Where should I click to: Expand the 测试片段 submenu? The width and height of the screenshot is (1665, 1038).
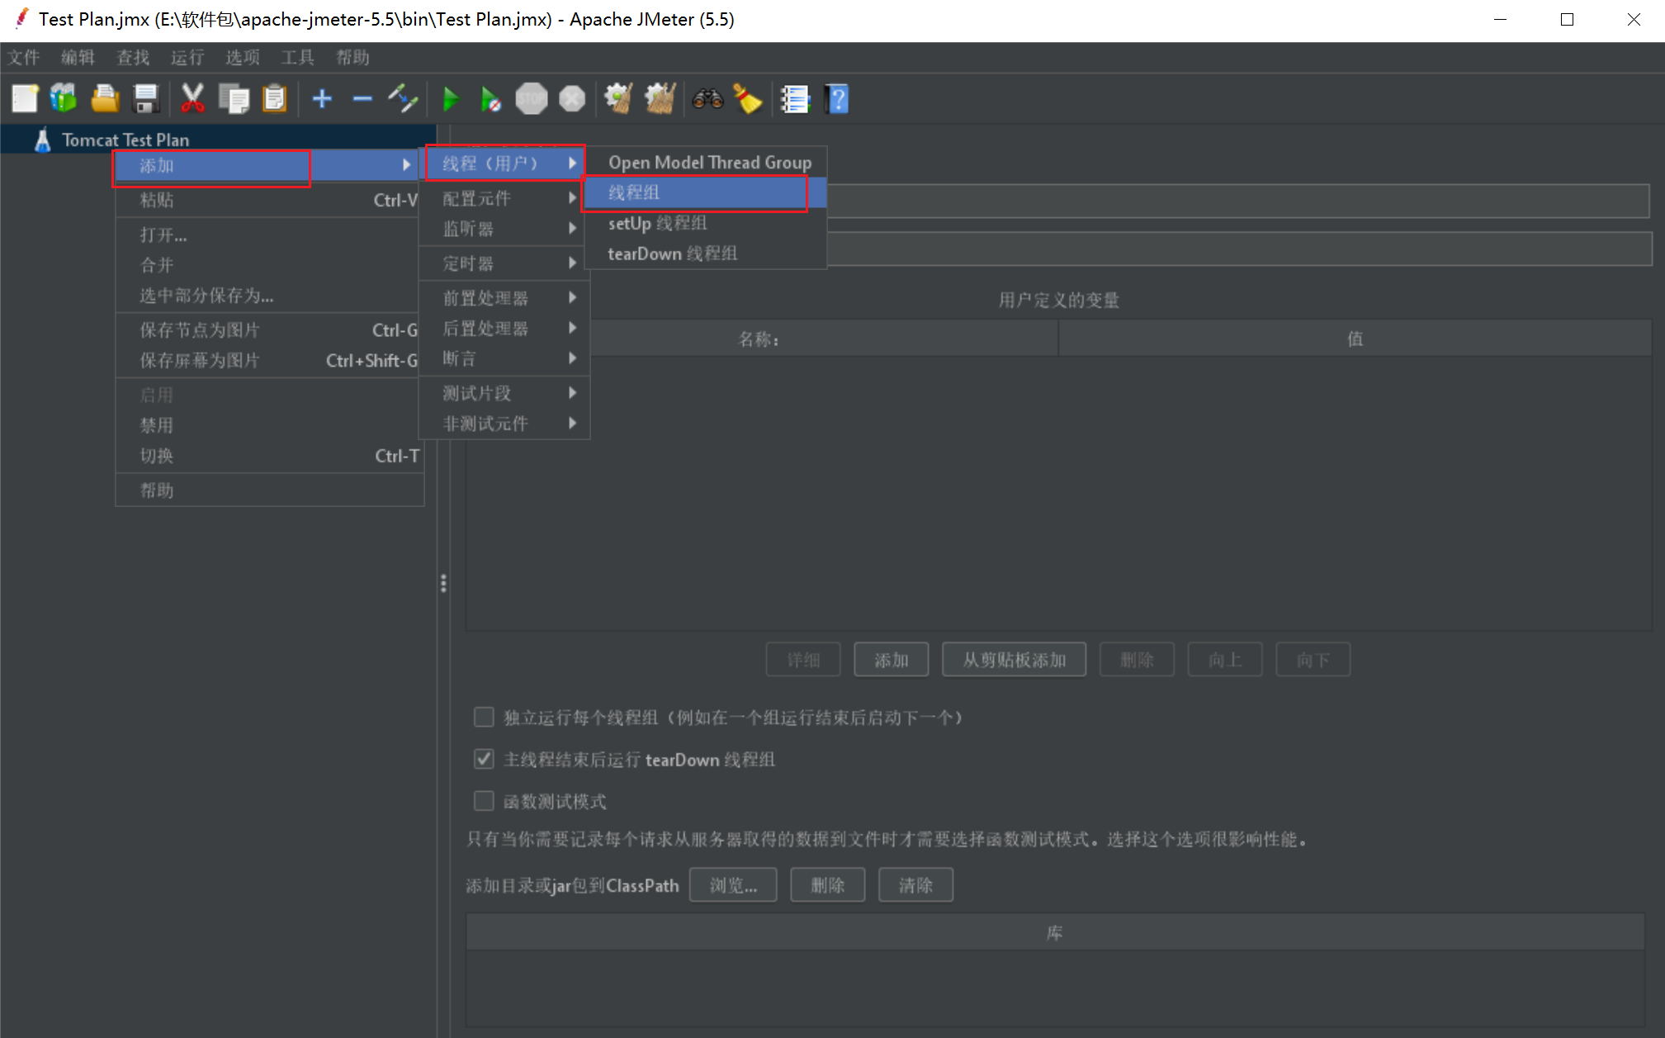(x=504, y=393)
